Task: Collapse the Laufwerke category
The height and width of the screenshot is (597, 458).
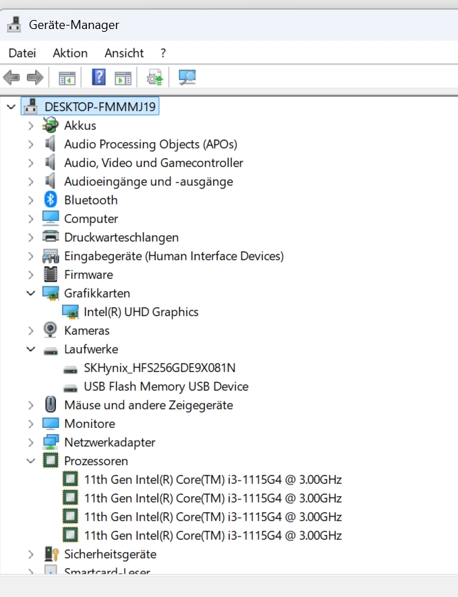Action: click(31, 349)
